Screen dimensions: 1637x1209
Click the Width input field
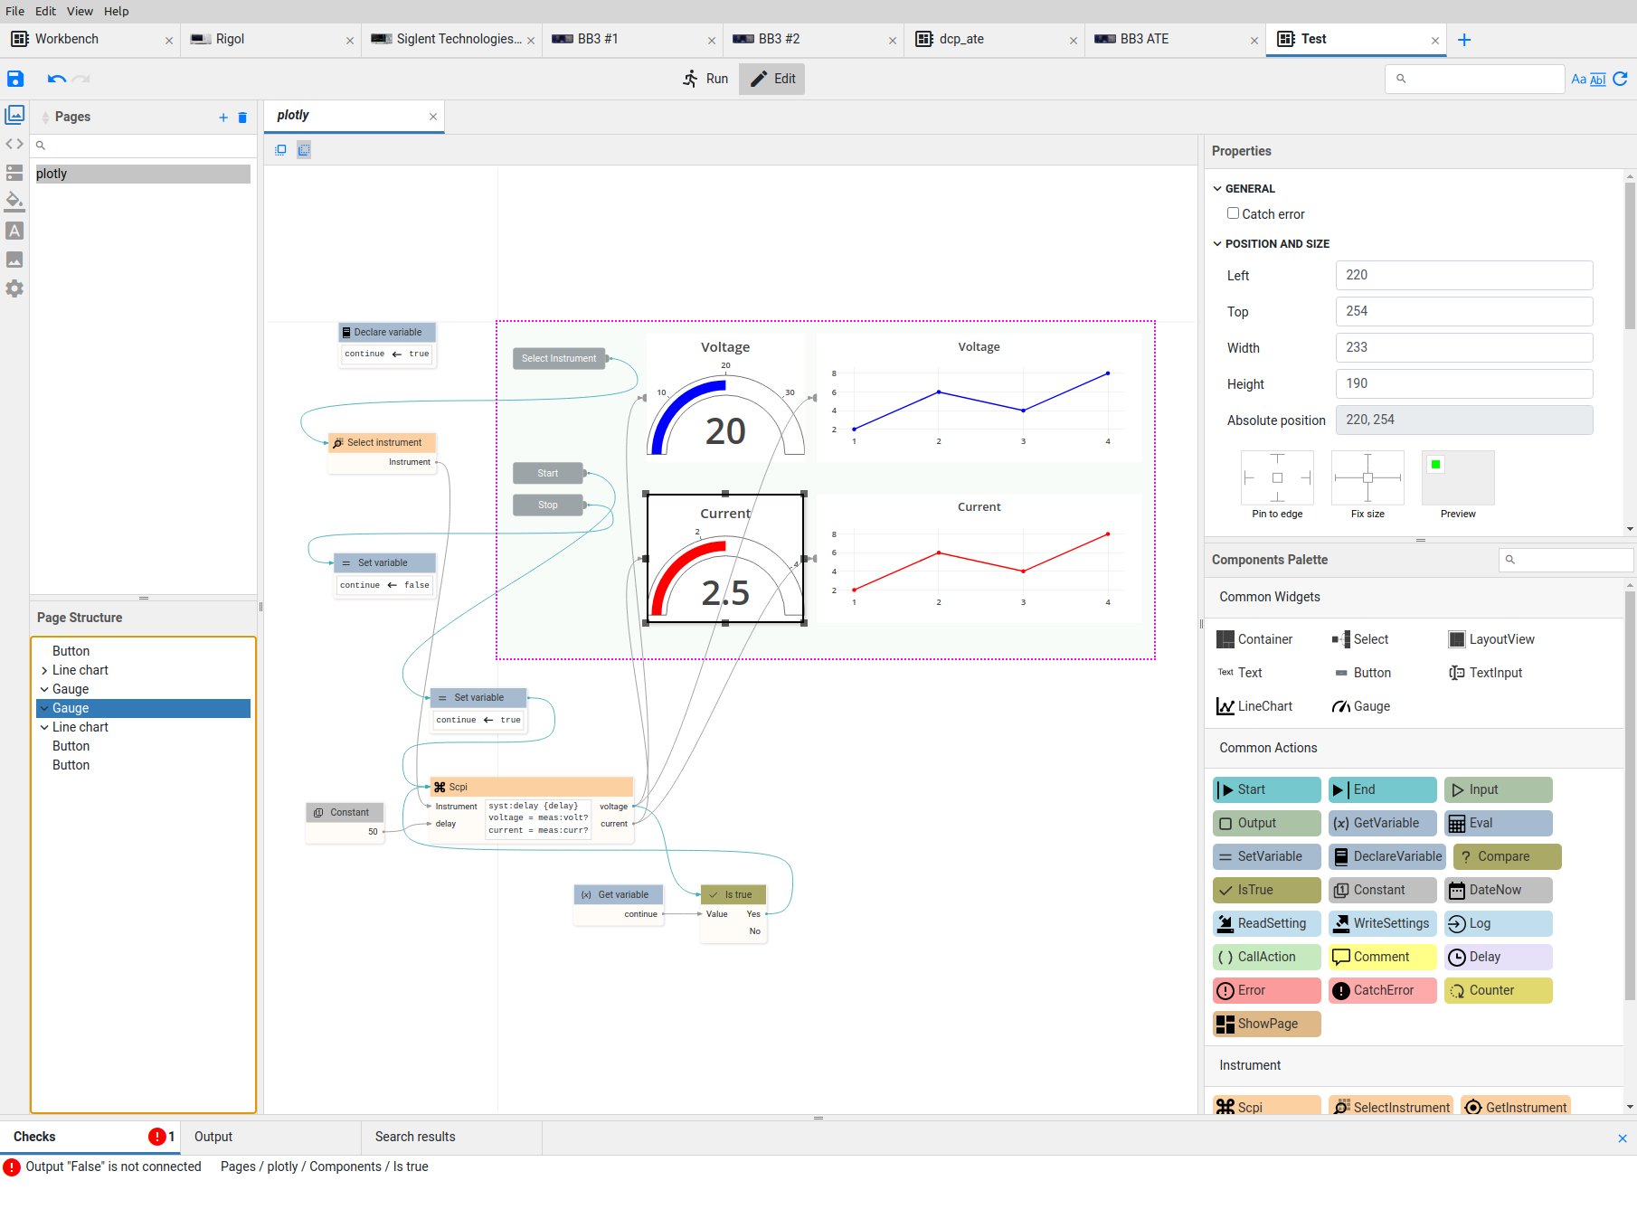1463,348
